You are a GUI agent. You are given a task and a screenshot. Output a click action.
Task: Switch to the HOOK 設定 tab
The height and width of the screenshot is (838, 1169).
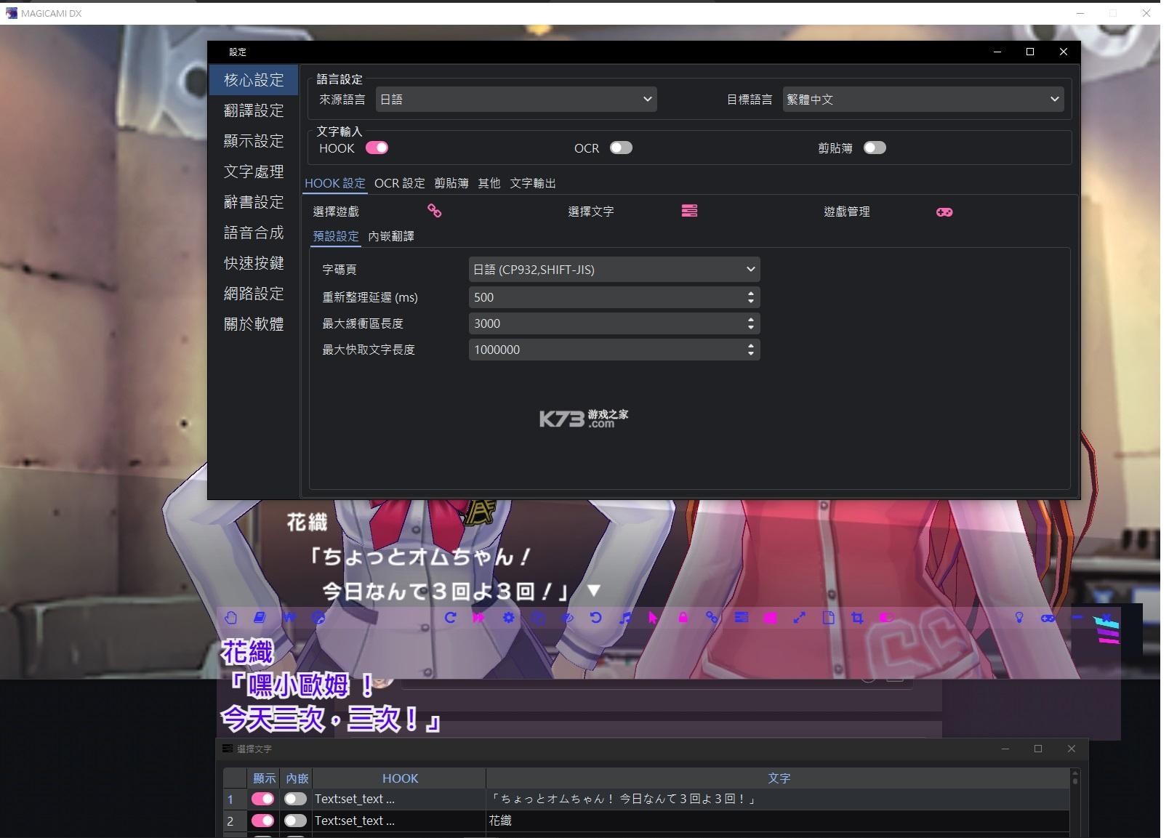(x=334, y=183)
